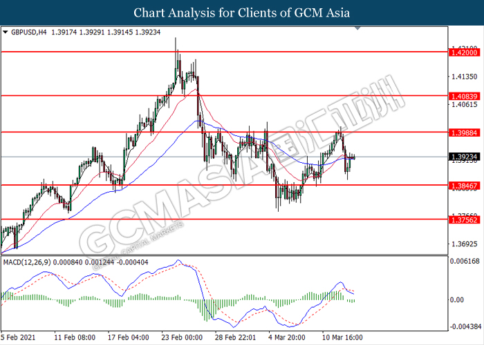Click the 28 Feb 22:01 time label
The width and height of the screenshot is (484, 345).
[236, 337]
